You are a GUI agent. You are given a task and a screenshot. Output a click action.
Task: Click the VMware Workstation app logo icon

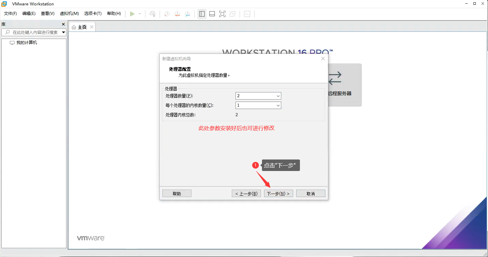4,4
